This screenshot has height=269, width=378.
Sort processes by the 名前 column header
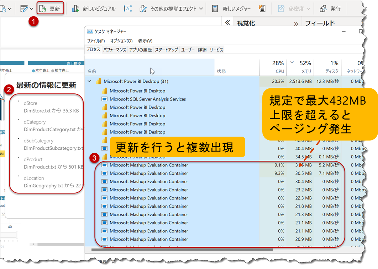(149, 67)
